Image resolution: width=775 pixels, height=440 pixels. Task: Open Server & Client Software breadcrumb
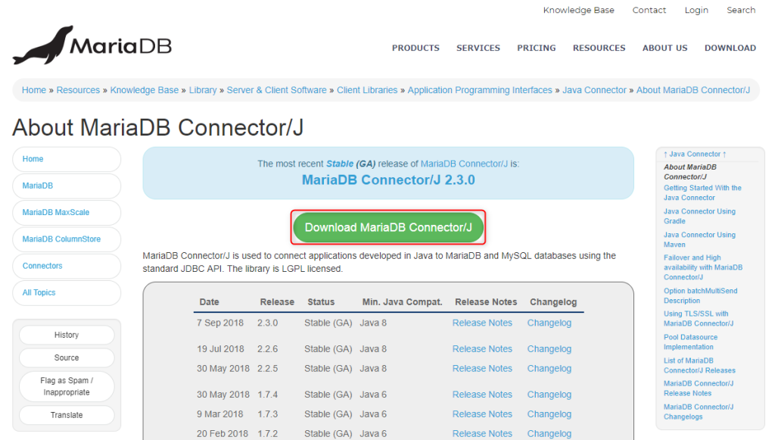276,90
